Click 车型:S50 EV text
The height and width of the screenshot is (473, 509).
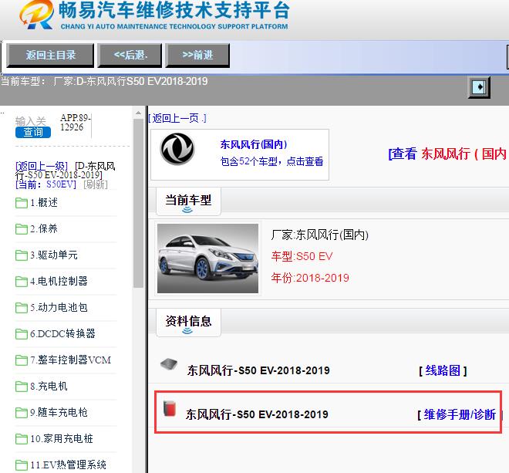(x=302, y=256)
